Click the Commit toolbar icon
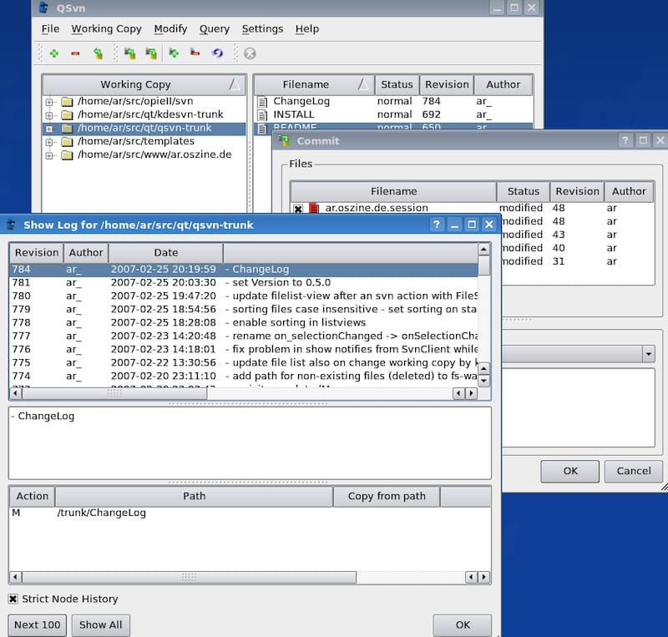668x637 pixels. tap(151, 53)
